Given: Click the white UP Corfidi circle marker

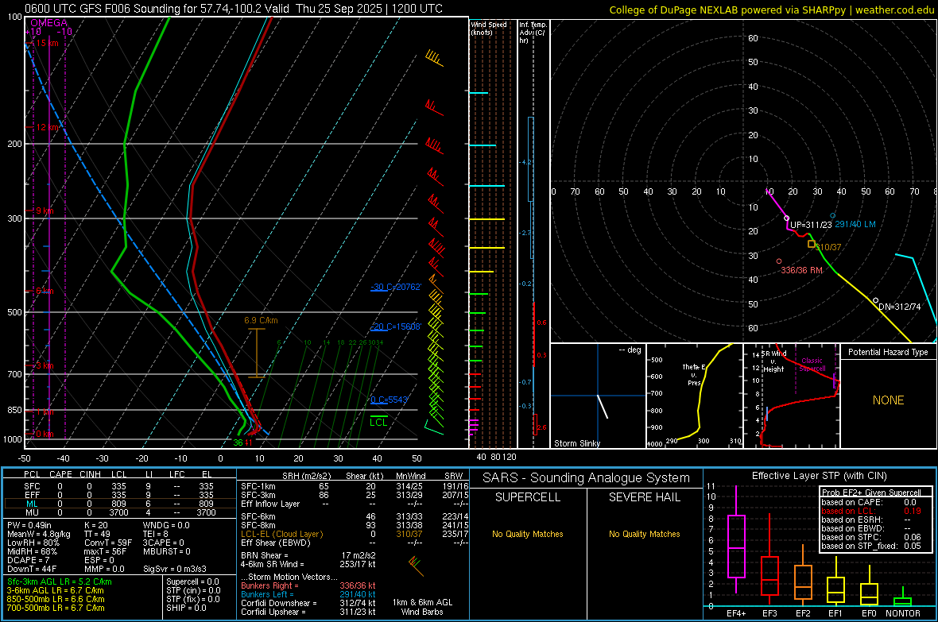Looking at the screenshot, I should click(x=787, y=218).
